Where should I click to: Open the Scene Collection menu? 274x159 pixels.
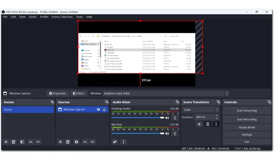[x=62, y=17]
